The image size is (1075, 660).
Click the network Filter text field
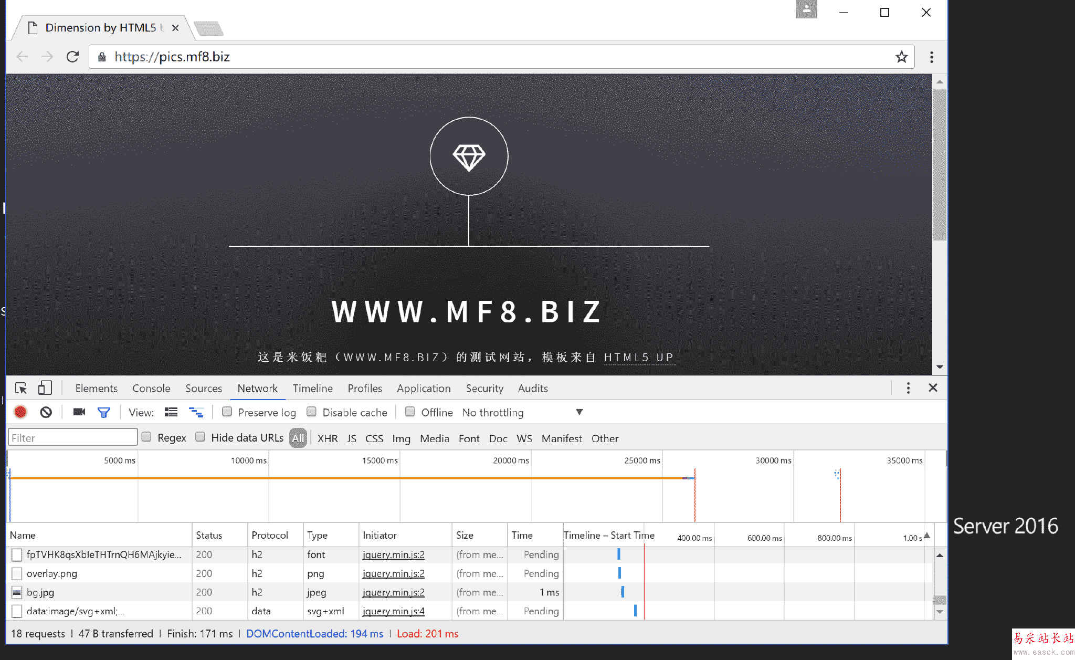[73, 438]
